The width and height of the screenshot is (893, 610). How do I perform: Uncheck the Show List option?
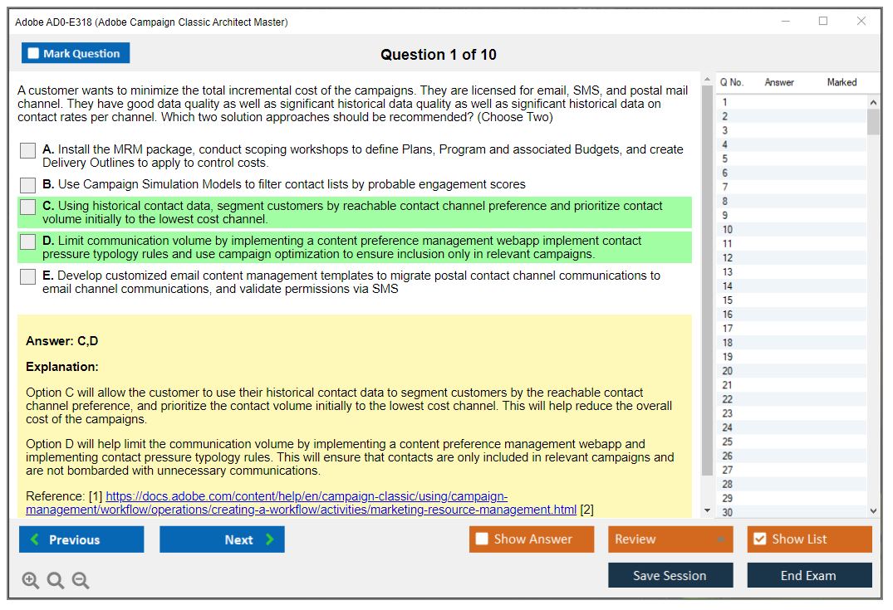(x=759, y=539)
